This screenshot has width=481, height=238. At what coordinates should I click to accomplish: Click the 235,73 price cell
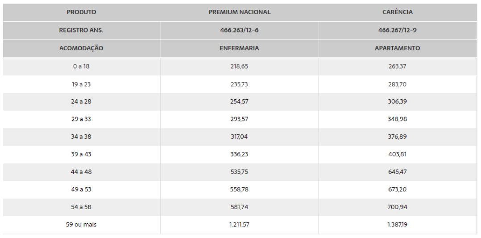coord(240,84)
